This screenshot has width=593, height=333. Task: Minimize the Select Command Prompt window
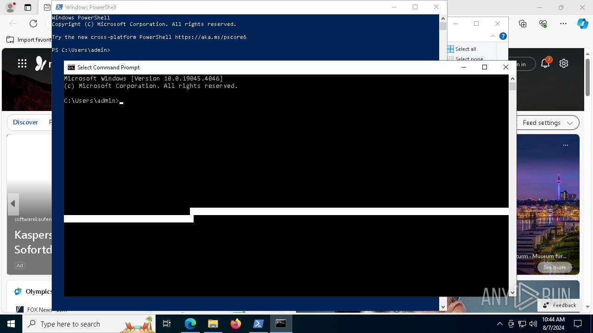[463, 67]
